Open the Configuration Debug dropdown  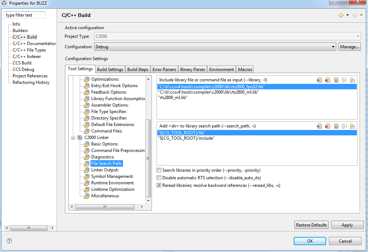(x=215, y=47)
